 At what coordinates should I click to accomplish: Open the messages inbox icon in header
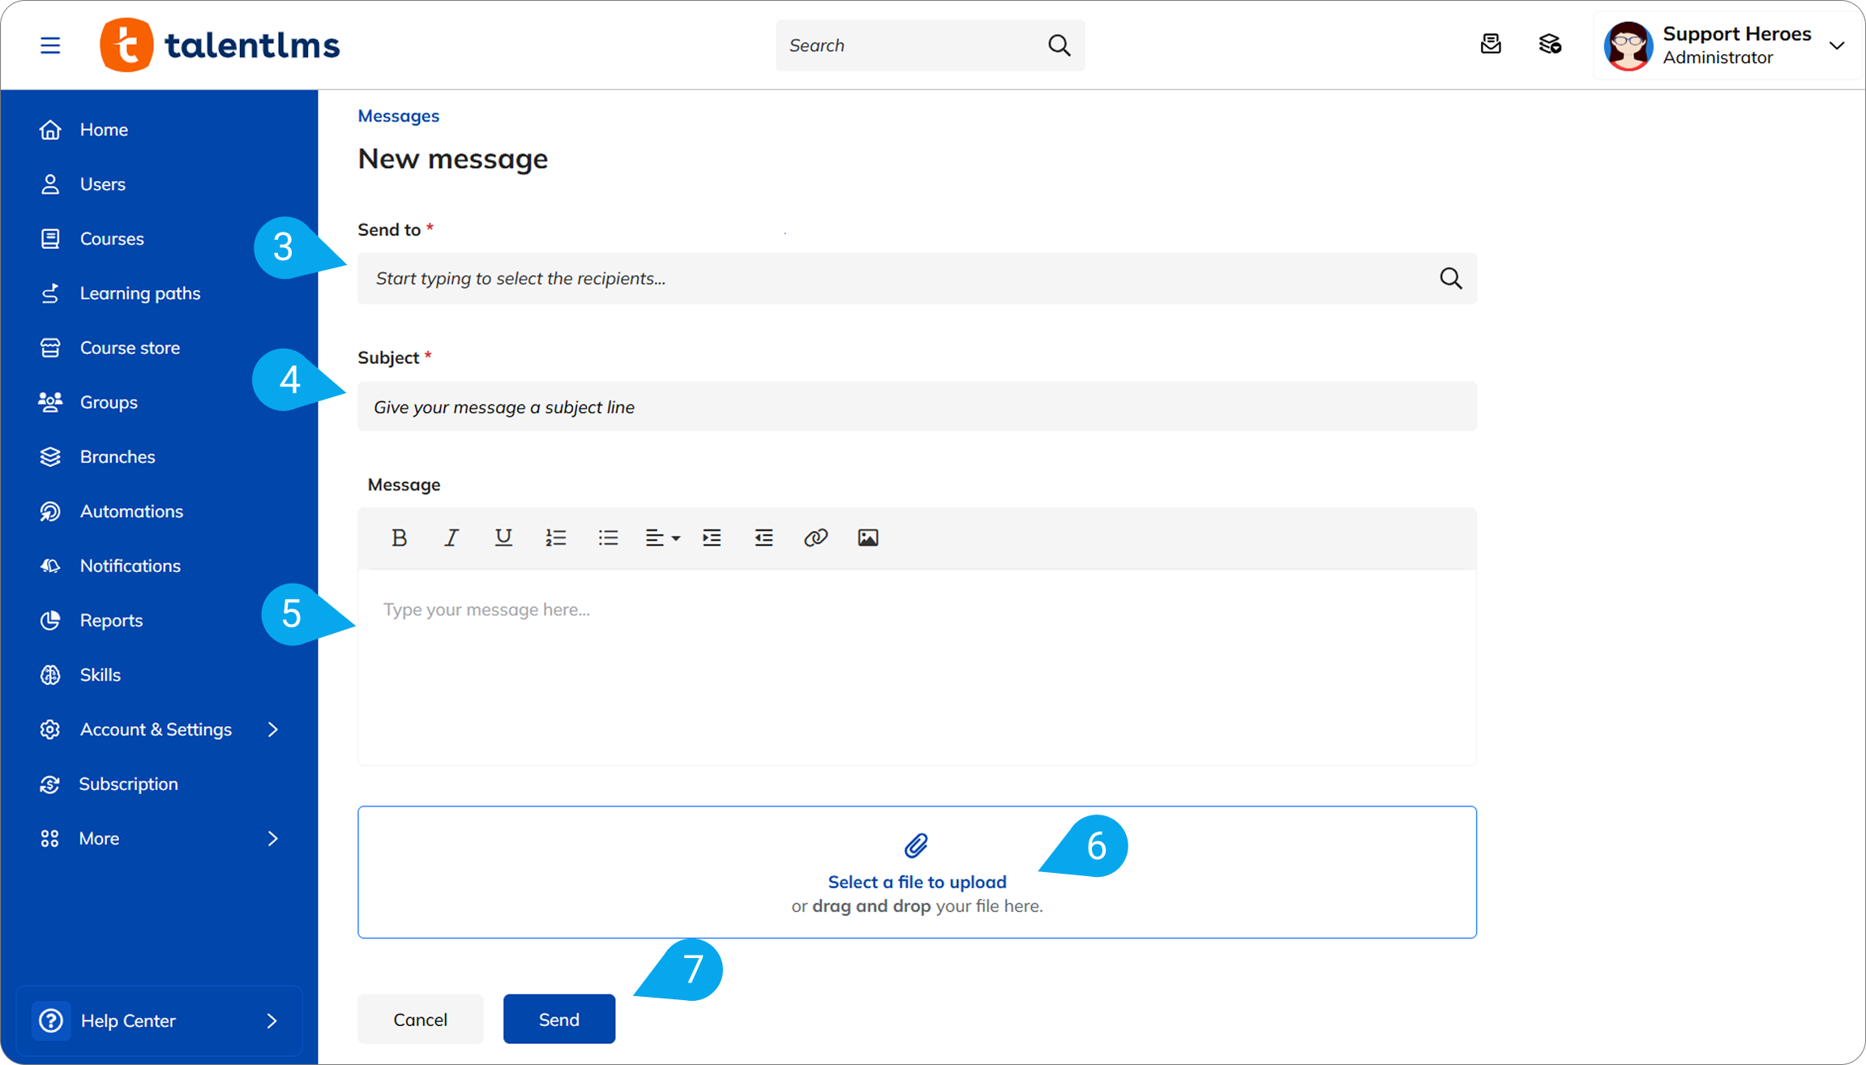tap(1490, 45)
